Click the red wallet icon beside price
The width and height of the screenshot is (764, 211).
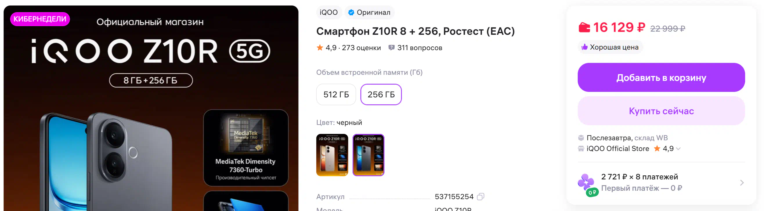[584, 28]
